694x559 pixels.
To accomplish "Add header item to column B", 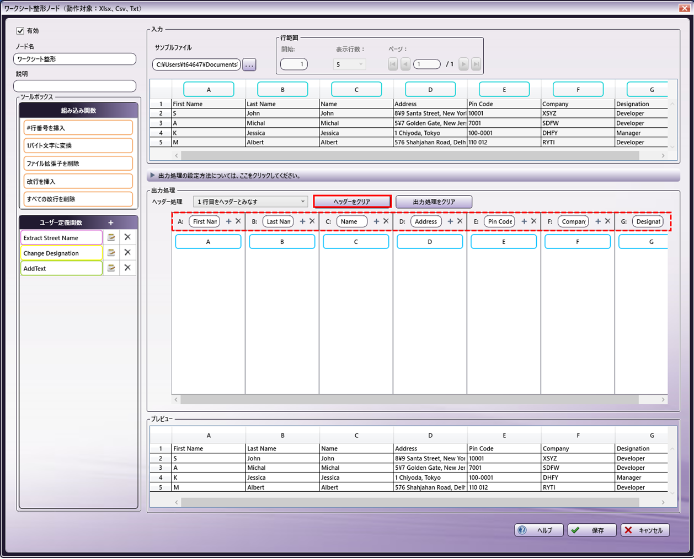I will [x=302, y=221].
